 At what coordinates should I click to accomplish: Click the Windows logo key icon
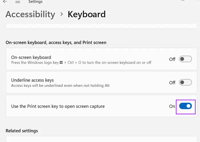pos(61,63)
